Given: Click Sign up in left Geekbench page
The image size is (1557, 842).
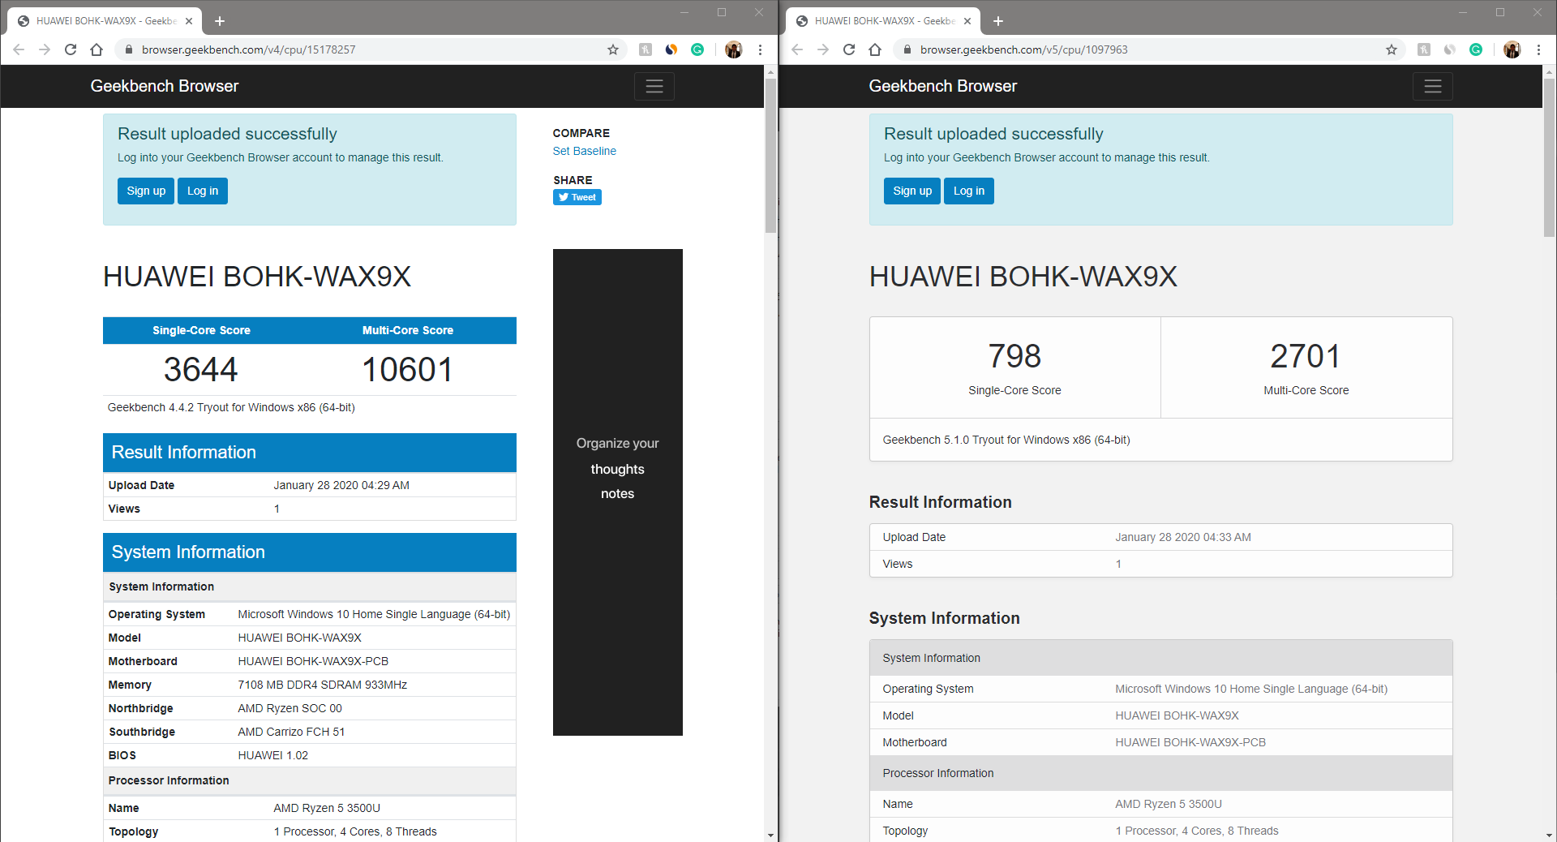Looking at the screenshot, I should coord(146,191).
